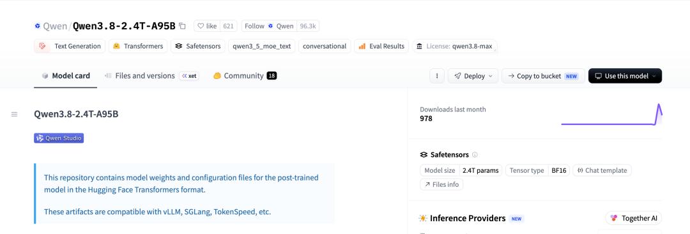
Task: Click the Safetensors info icon
Action: click(475, 154)
